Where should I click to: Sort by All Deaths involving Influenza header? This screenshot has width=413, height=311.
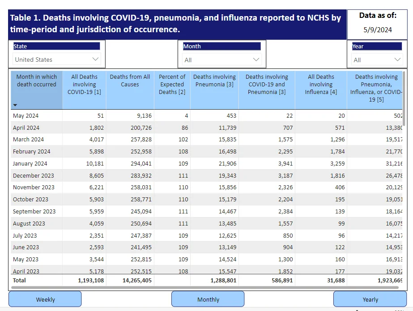pyautogui.click(x=321, y=90)
